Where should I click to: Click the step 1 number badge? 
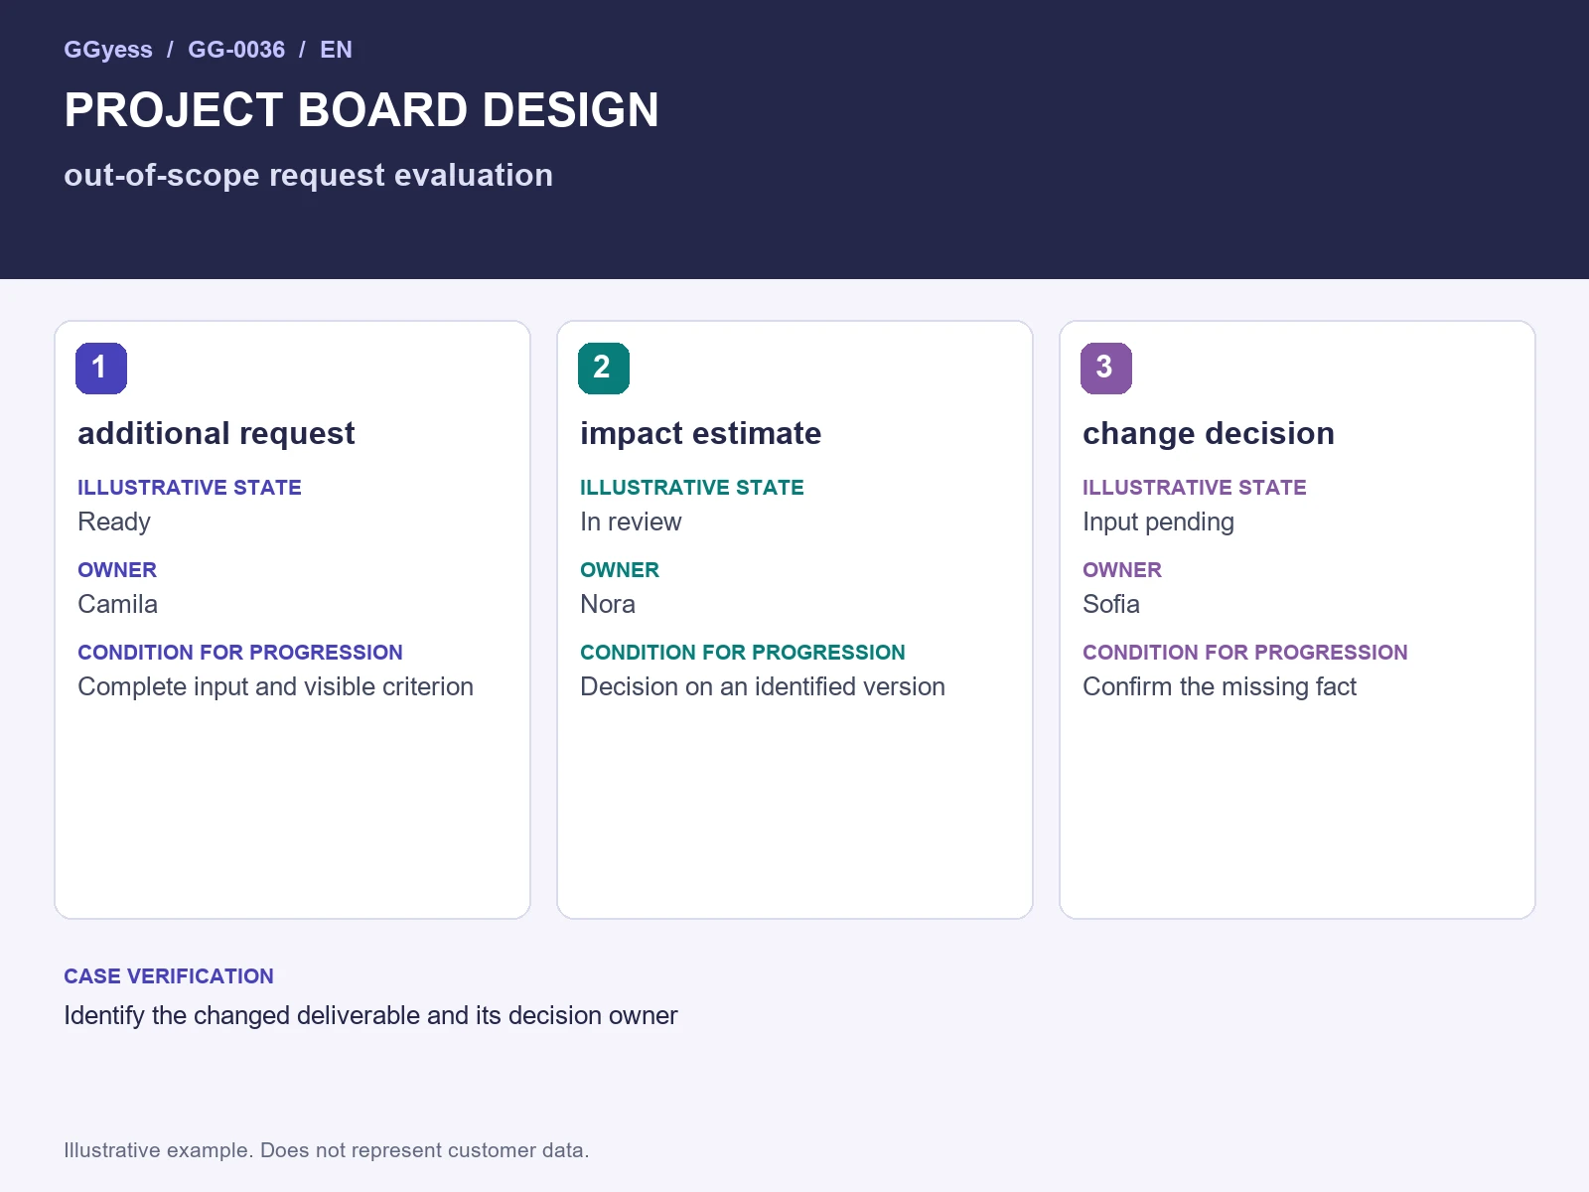tap(101, 369)
